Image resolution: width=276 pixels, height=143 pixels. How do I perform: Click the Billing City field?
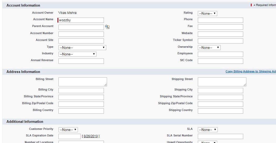point(81,91)
